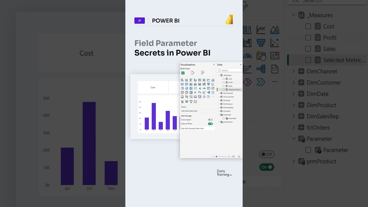The width and height of the screenshot is (368, 207).
Task: Turn on Cross-report toggle in the small pane
Action: tap(210, 120)
